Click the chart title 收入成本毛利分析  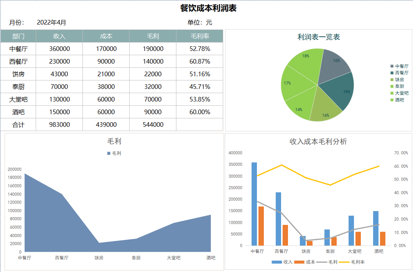(318, 141)
